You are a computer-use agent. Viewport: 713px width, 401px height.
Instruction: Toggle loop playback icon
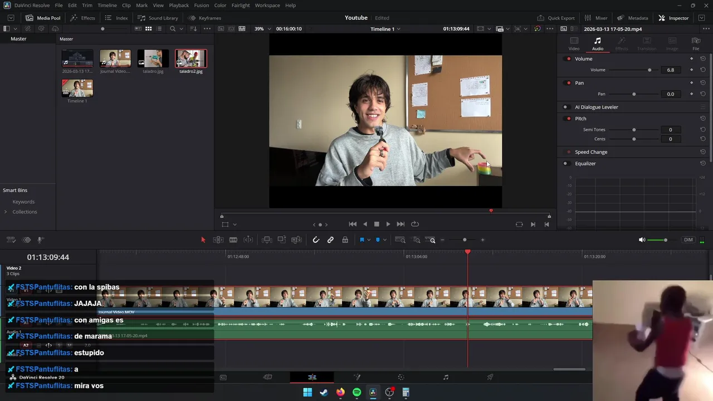point(415,224)
